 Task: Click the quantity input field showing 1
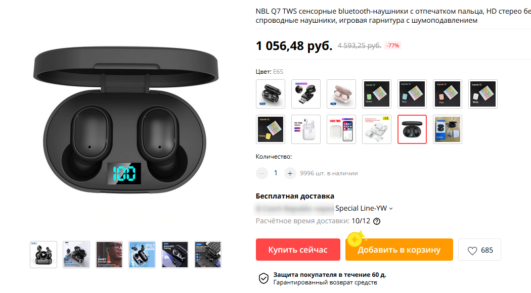click(x=276, y=173)
